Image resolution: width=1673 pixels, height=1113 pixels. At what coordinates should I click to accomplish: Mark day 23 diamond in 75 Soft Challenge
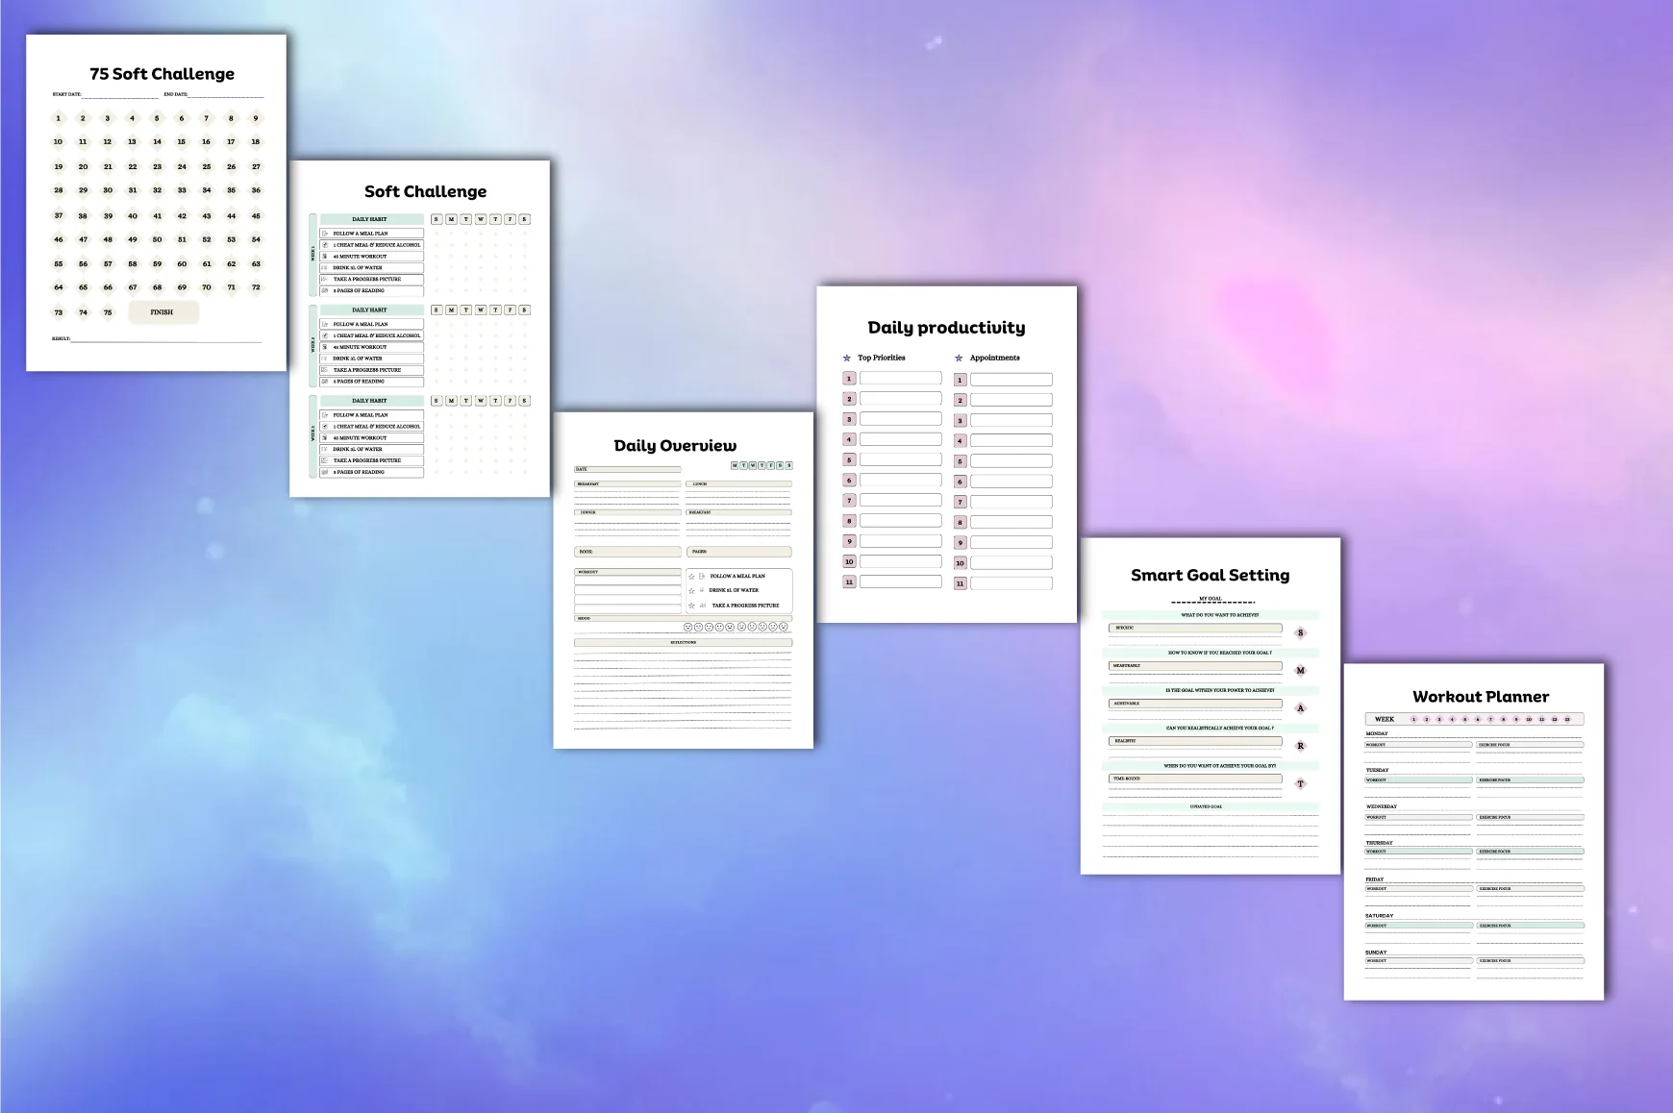point(157,166)
